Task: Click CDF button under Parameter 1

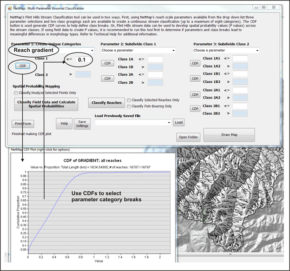Action: 22,66
